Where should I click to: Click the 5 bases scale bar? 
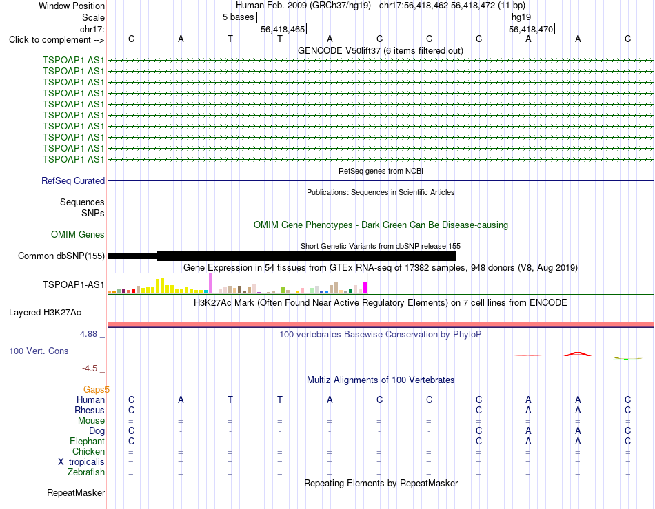(x=381, y=17)
